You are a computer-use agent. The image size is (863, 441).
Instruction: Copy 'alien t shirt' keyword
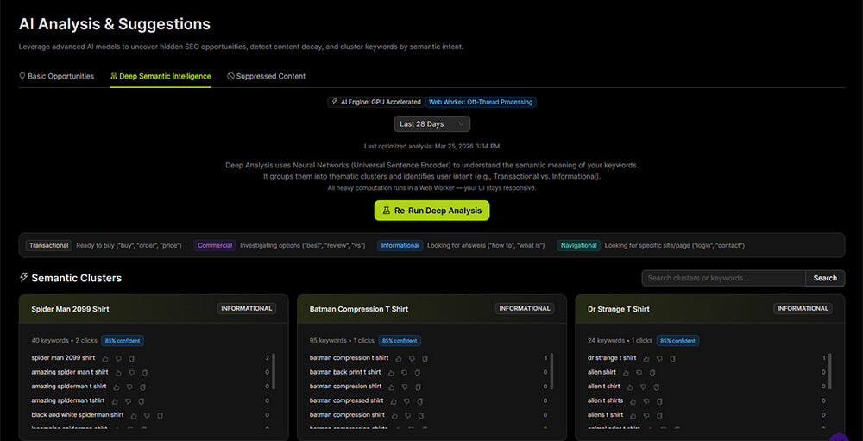pyautogui.click(x=656, y=387)
